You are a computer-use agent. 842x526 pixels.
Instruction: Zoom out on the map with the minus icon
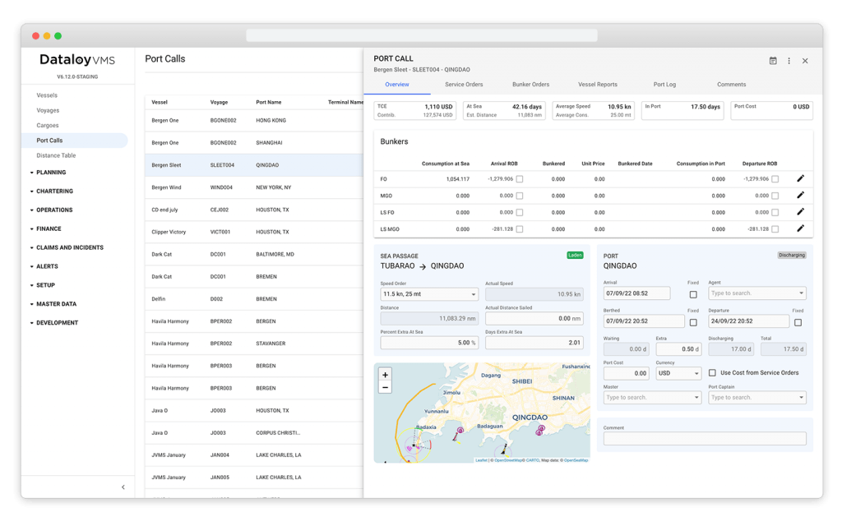pyautogui.click(x=384, y=387)
